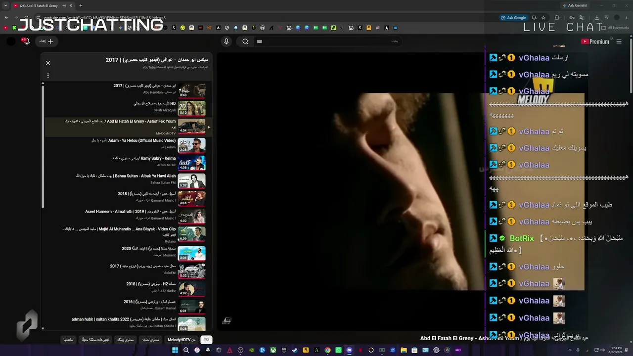Close the playlist panel with the X
The height and width of the screenshot is (356, 633).
coord(48,63)
